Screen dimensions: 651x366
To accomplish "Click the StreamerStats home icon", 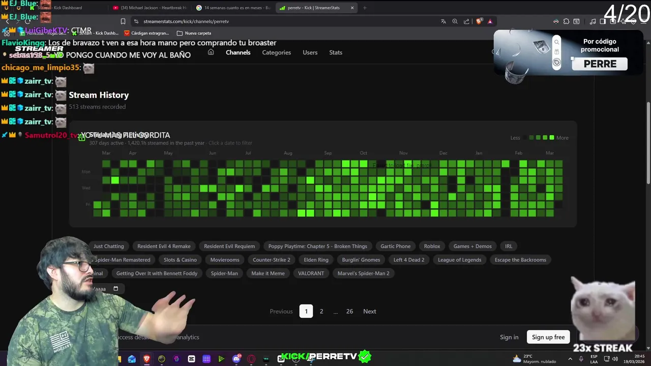I will (x=211, y=52).
